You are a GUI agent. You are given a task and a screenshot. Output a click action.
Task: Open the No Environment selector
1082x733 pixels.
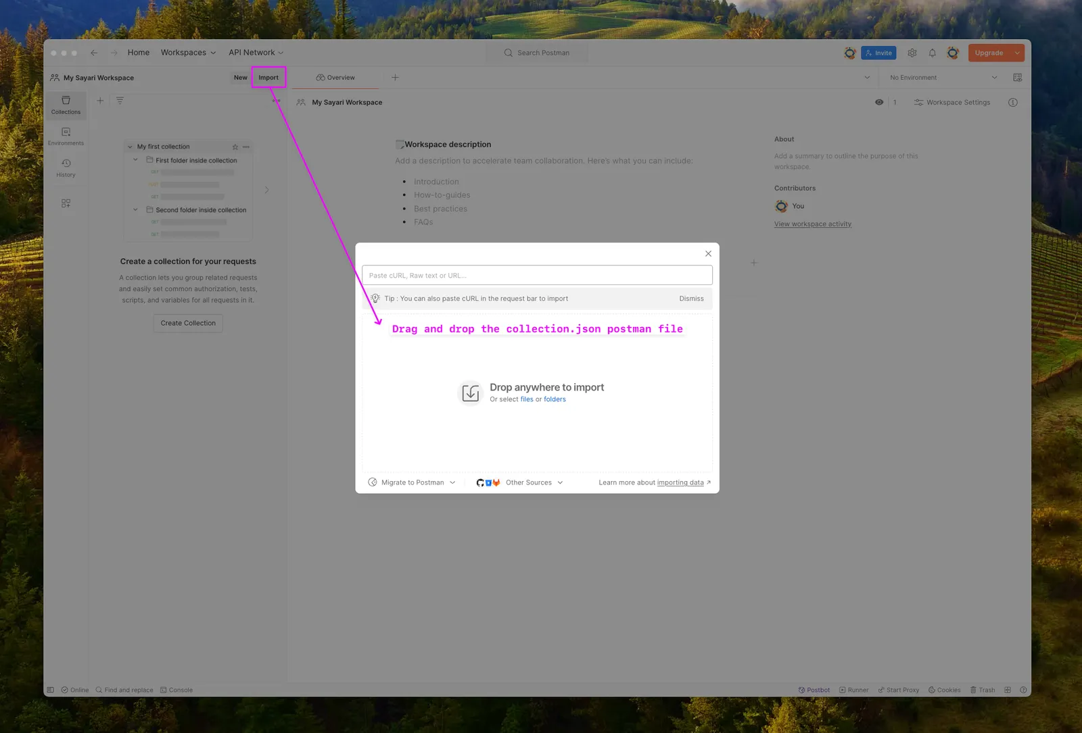coord(943,78)
